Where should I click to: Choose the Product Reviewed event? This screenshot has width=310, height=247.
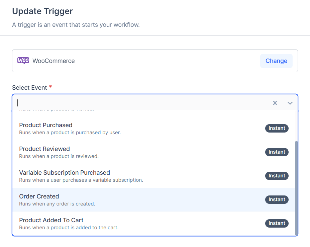[153, 152]
